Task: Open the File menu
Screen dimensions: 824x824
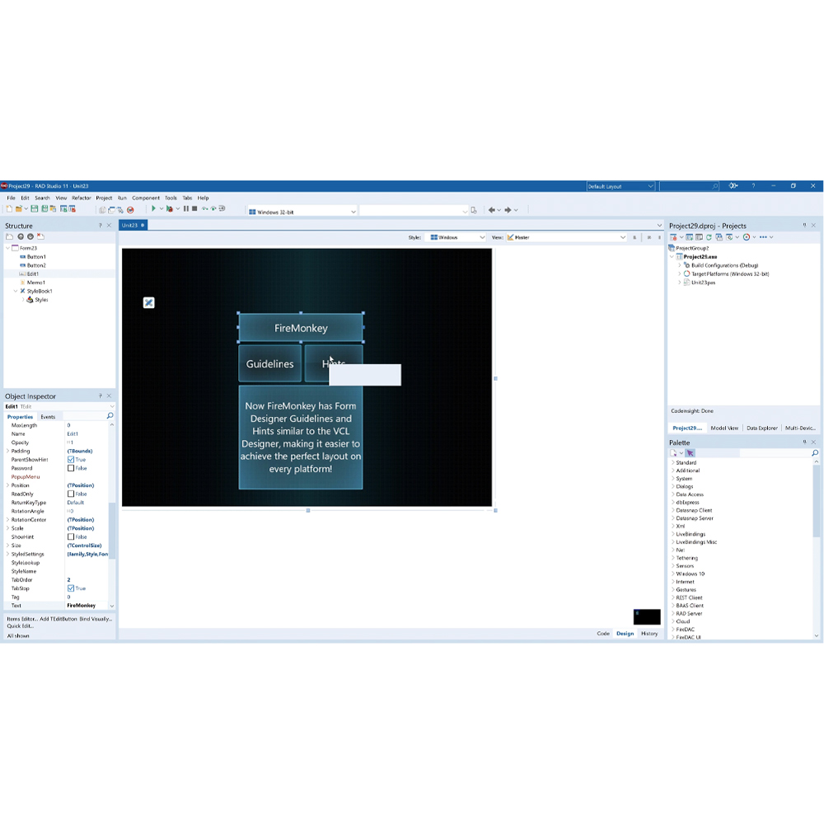Action: (x=11, y=198)
